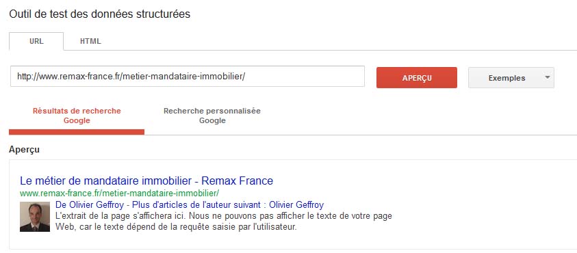Click the green www.remax-france.fr result URL
This screenshot has width=577, height=253.
(x=120, y=193)
